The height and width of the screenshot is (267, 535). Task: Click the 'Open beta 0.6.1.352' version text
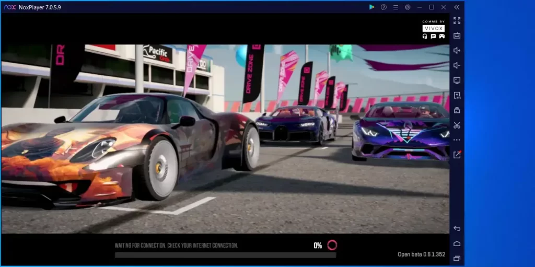(x=422, y=254)
